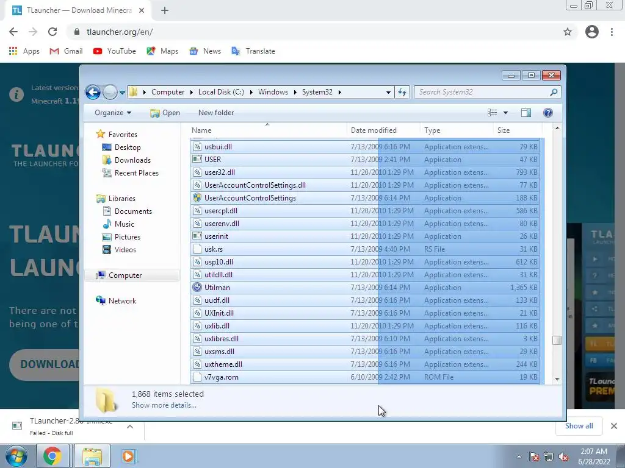Select Windows breadcrumb segment

(x=273, y=92)
